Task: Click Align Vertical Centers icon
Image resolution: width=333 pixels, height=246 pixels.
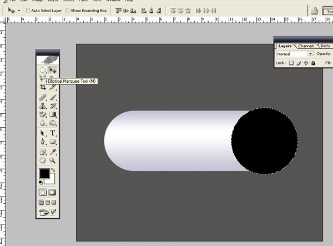Action: (x=126, y=11)
